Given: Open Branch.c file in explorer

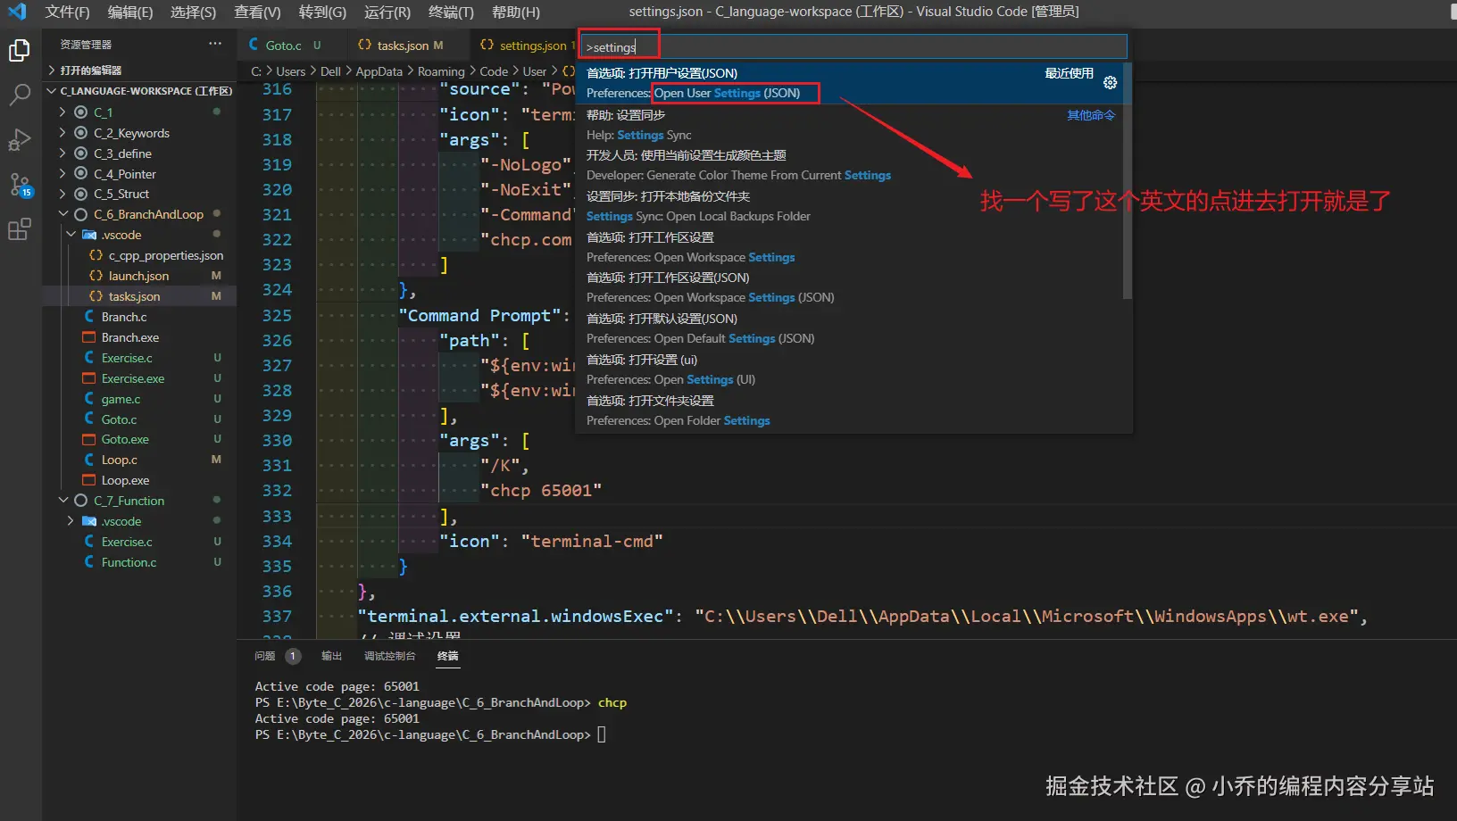Looking at the screenshot, I should point(124,317).
